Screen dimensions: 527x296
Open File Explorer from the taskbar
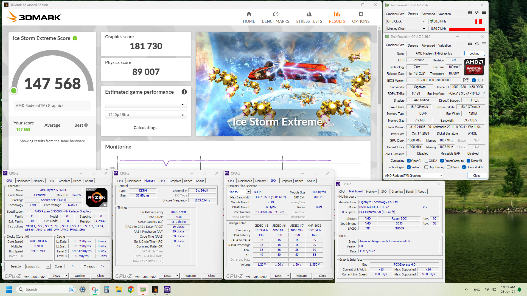[x=119, y=289]
